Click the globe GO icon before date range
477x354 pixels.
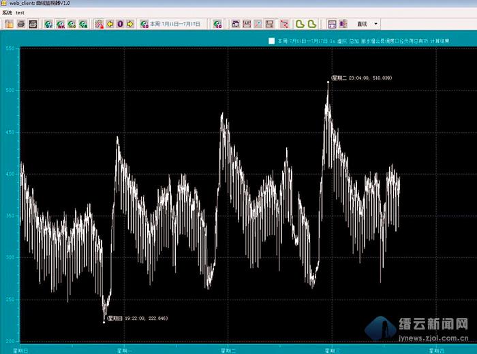144,24
